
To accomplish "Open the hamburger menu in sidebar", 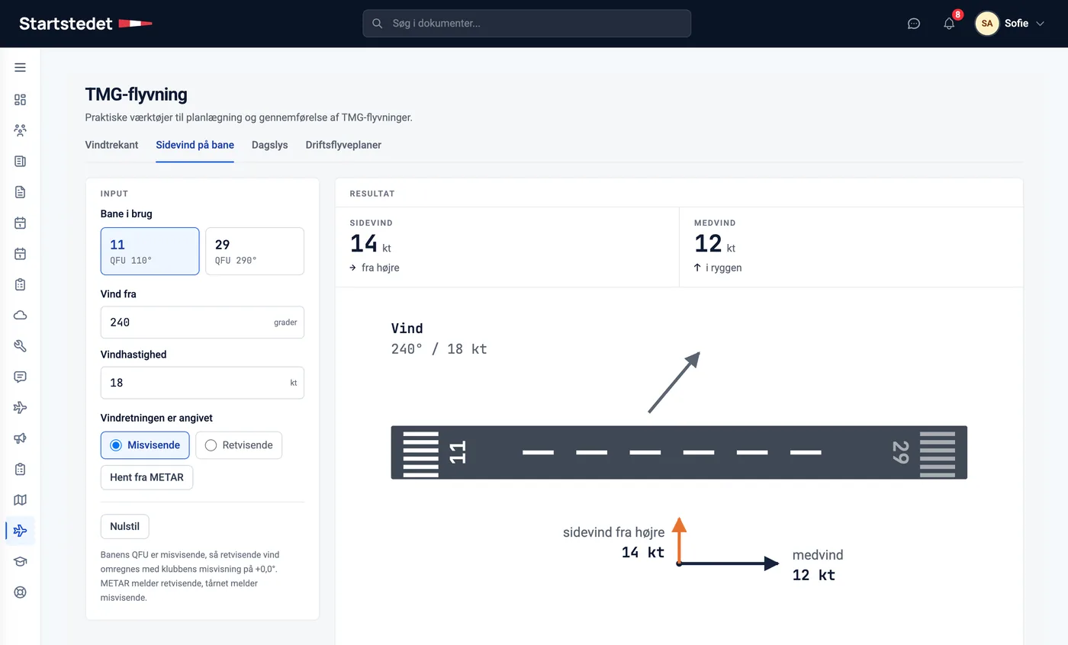I will pos(20,67).
